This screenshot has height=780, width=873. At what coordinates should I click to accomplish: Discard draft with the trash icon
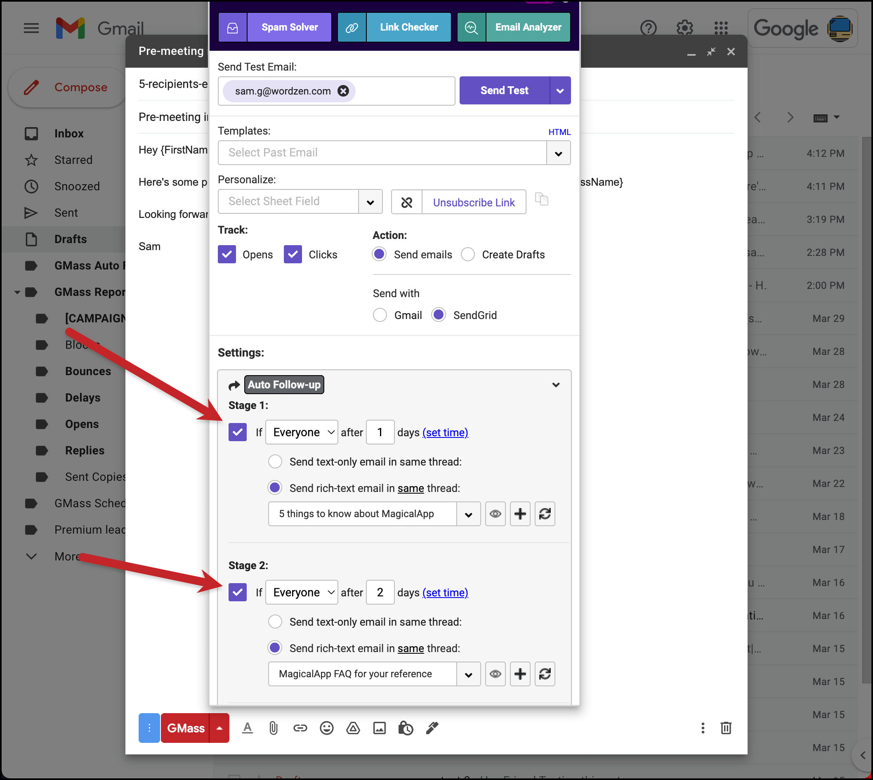coord(726,728)
